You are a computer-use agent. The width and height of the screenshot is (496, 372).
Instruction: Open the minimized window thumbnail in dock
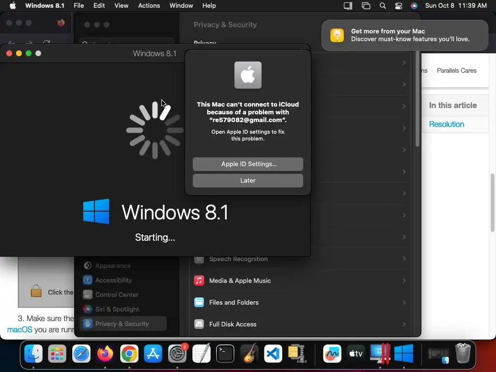click(x=439, y=354)
